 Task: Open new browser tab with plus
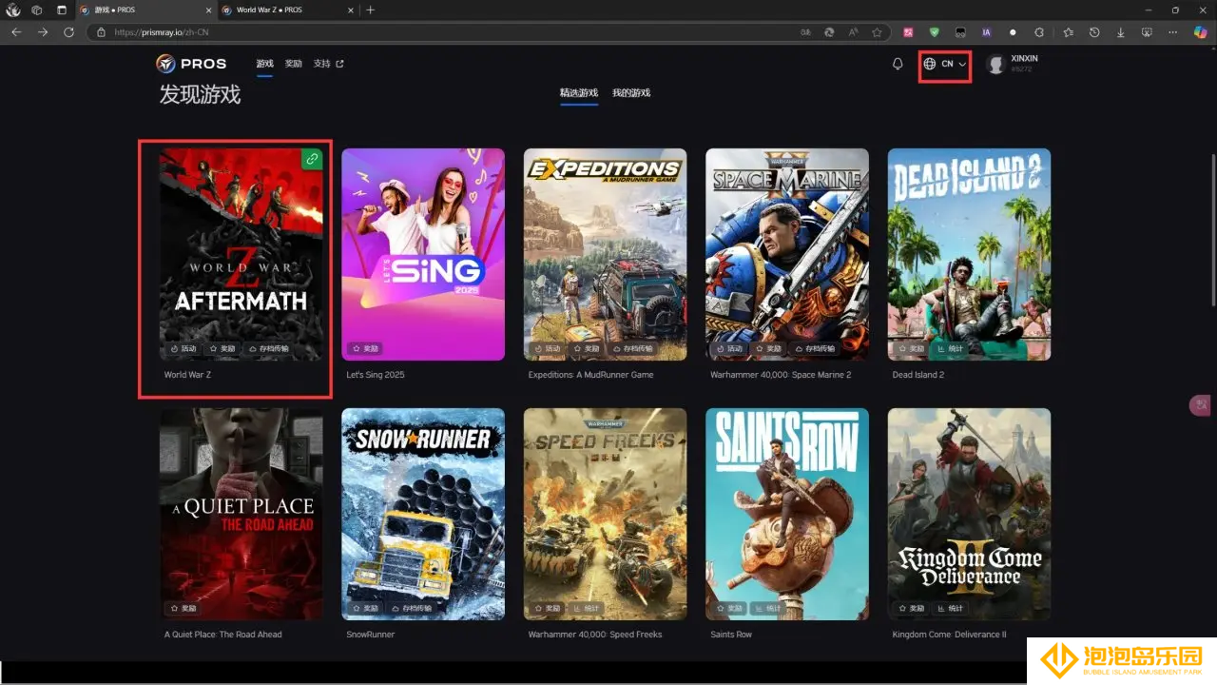point(371,10)
